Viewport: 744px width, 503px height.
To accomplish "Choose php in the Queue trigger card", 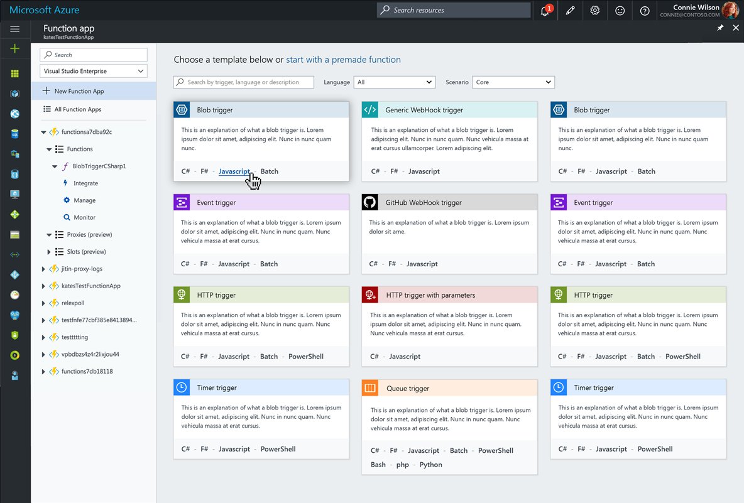I will click(x=402, y=465).
